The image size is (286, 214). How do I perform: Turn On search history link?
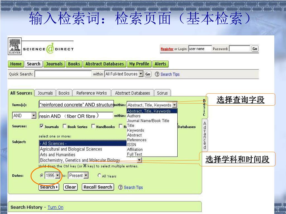tap(56, 207)
